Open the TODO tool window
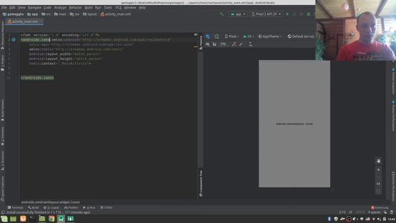Viewport: 396px width, 223px height. (x=106, y=208)
